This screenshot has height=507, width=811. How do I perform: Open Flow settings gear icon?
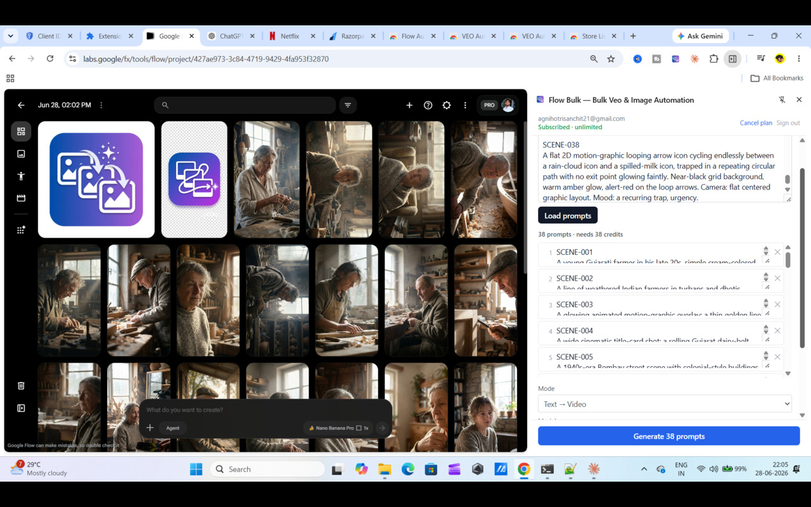447,105
